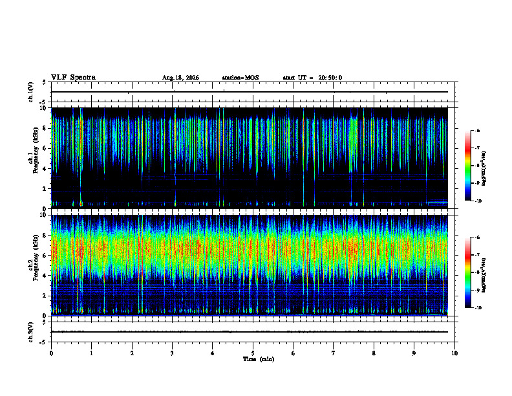Click the time axis tick label "3"
The image size is (512, 396).
click(x=172, y=353)
